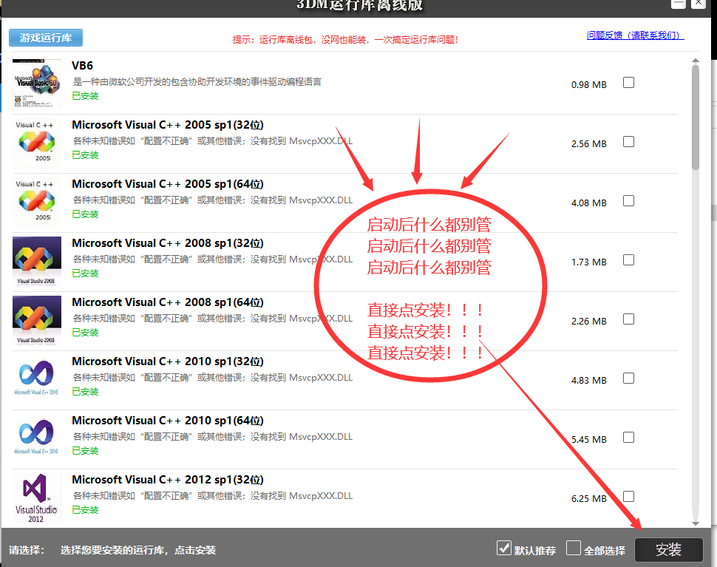The width and height of the screenshot is (717, 567).
Task: Click the Visual C++ 2005 64-bit logo
Action: click(x=35, y=200)
